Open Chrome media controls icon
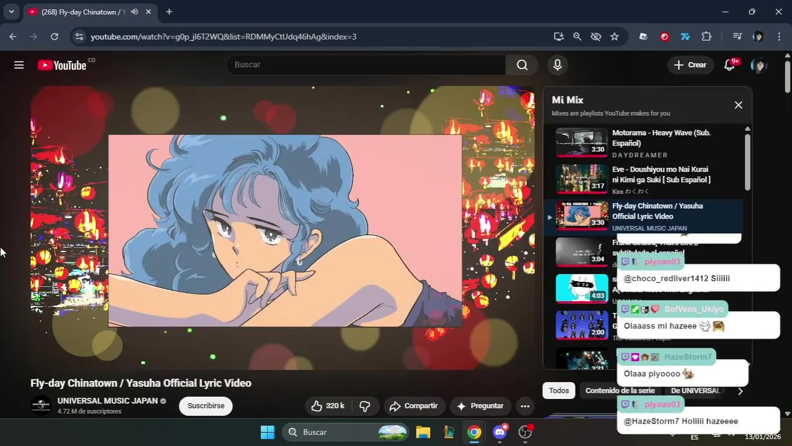The height and width of the screenshot is (446, 792). tap(737, 37)
